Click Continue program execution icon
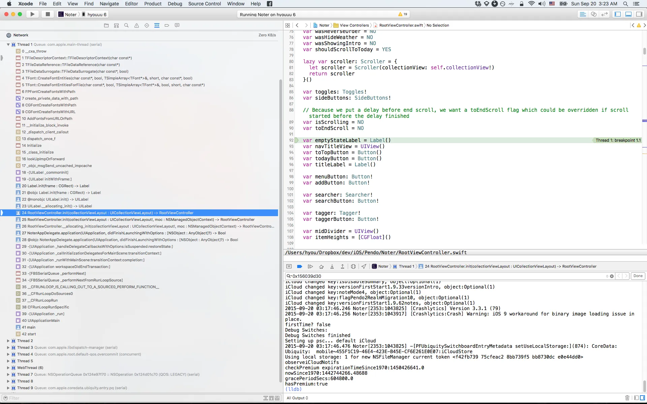The image size is (647, 404). tap(310, 266)
